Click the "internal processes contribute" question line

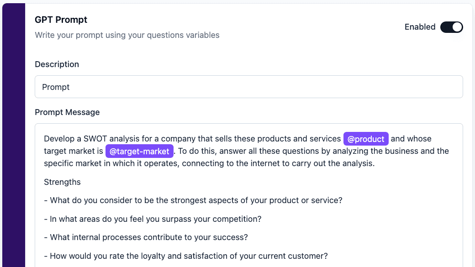click(146, 237)
